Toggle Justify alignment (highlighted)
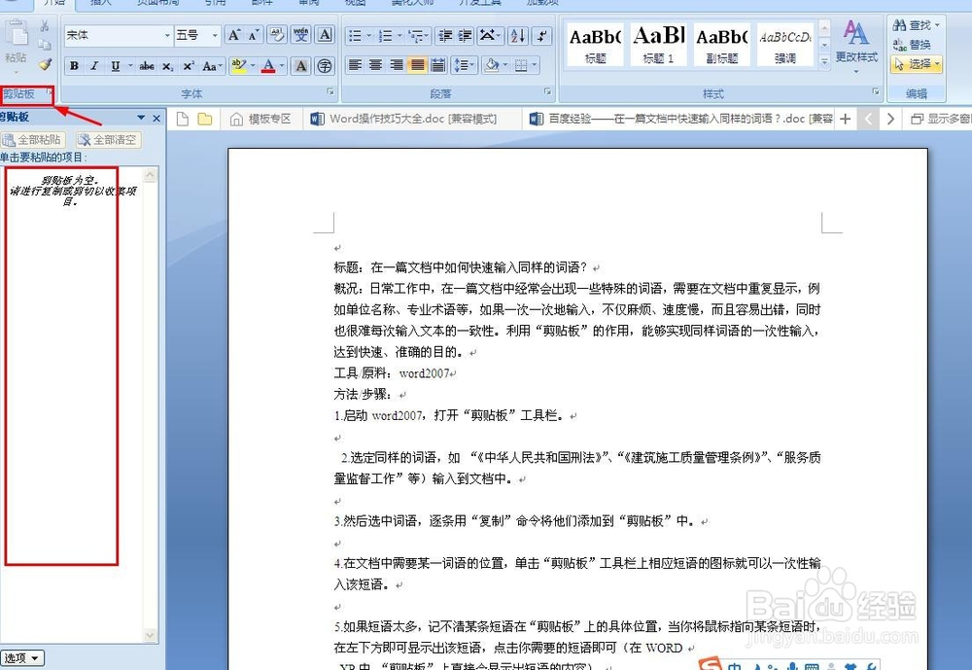 [417, 65]
